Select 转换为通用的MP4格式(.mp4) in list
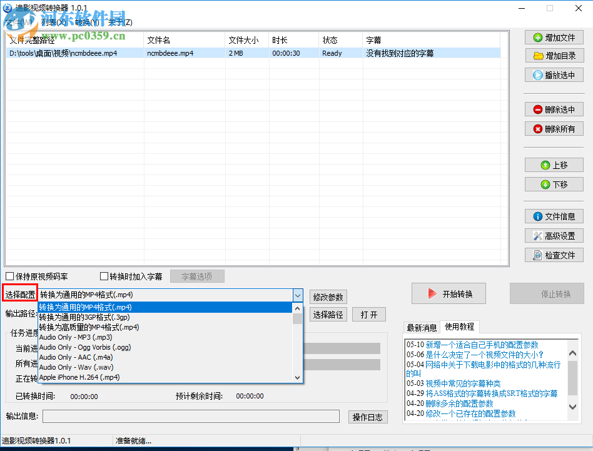593x451 pixels. tap(166, 307)
